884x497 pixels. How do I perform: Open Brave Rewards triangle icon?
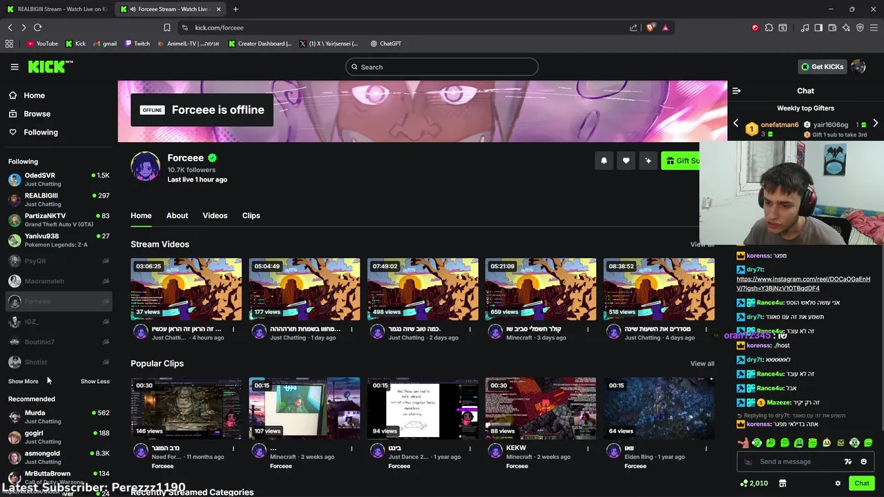click(x=665, y=28)
